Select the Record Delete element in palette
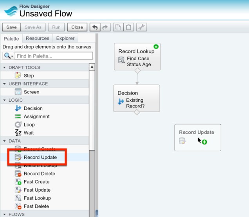This screenshot has width=249, height=217. pyautogui.click(x=39, y=174)
